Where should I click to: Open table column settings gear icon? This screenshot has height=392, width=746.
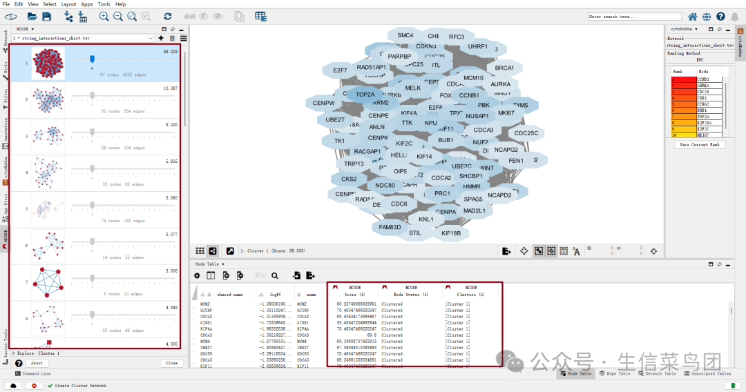pos(197,275)
